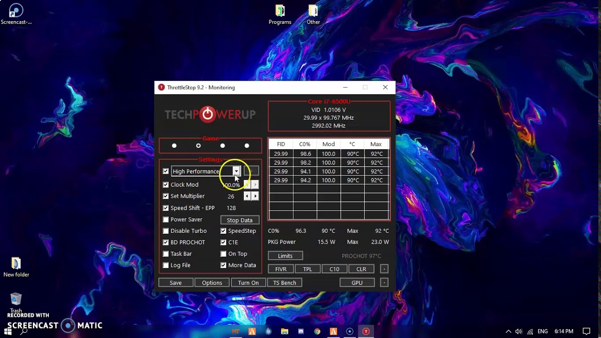Decrease the Set Multiplier value
This screenshot has height=338, width=601.
tap(247, 196)
